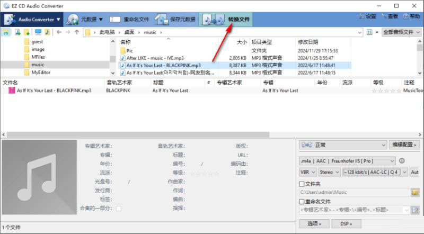Click the DSP button
The height and width of the screenshot is (234, 424).
coord(346,224)
